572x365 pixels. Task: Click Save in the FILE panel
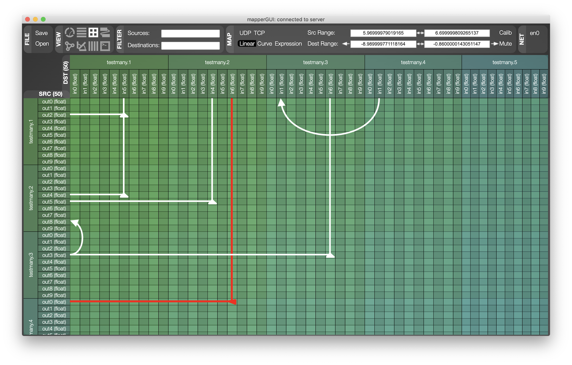41,33
